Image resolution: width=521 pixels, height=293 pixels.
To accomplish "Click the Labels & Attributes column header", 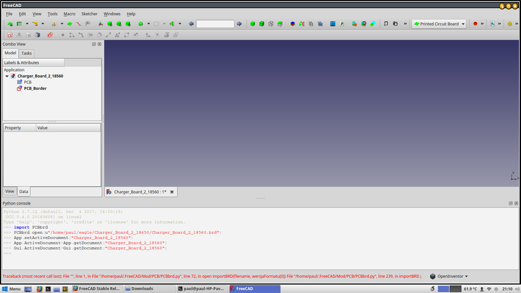I will click(x=34, y=63).
